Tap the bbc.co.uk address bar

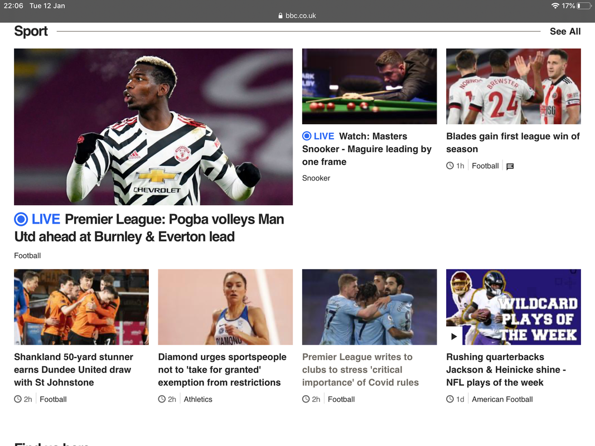[x=297, y=16]
